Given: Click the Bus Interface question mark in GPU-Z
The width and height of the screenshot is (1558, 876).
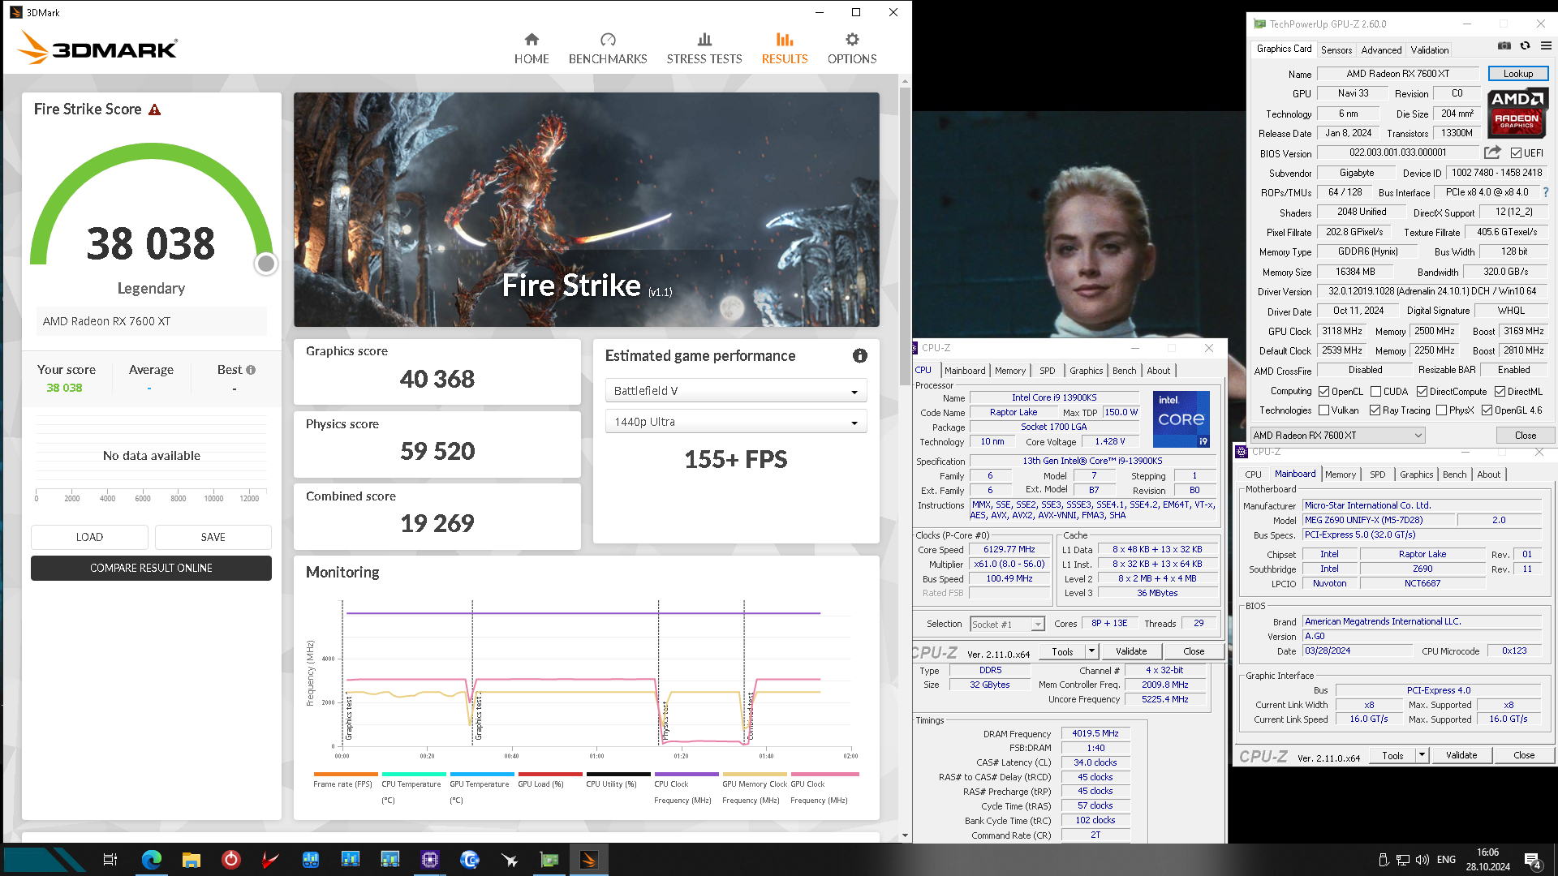Looking at the screenshot, I should [1546, 192].
